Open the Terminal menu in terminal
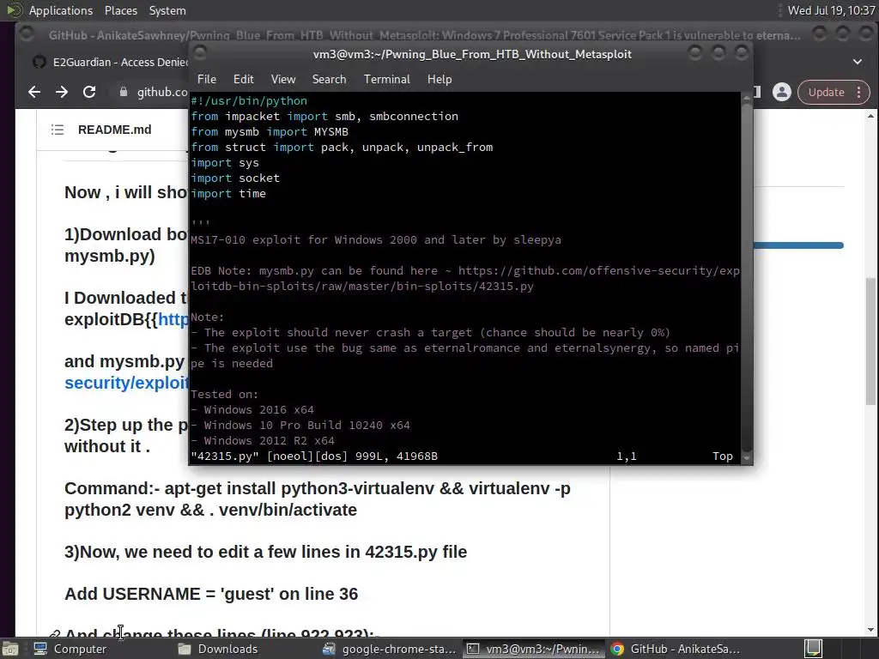The height and width of the screenshot is (659, 879). point(387,79)
